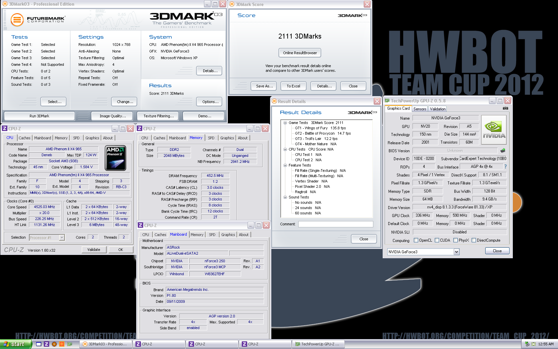Collapse the Feature Tests tree node

click(x=285, y=165)
